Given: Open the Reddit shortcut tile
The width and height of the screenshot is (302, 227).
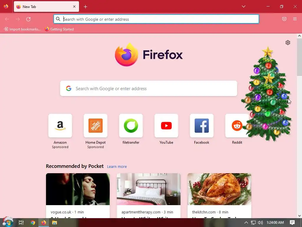Looking at the screenshot, I should [237, 126].
